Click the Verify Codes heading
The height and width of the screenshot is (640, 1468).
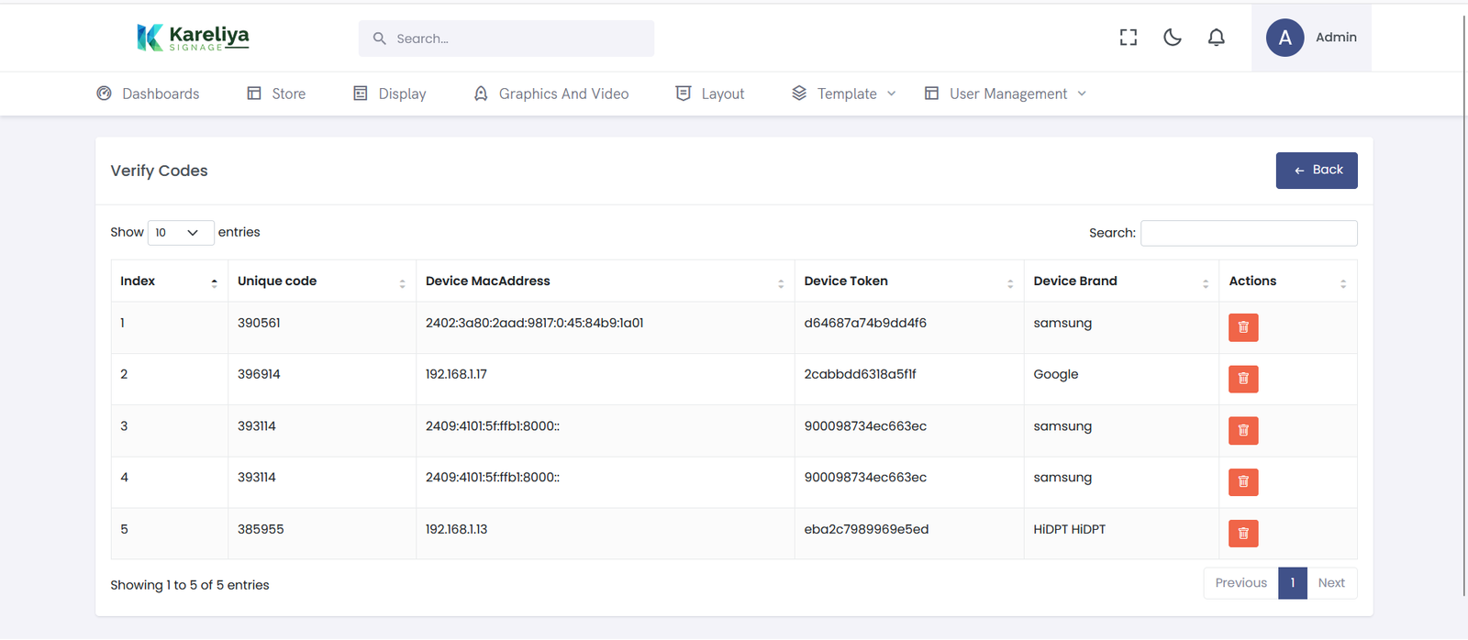(159, 171)
